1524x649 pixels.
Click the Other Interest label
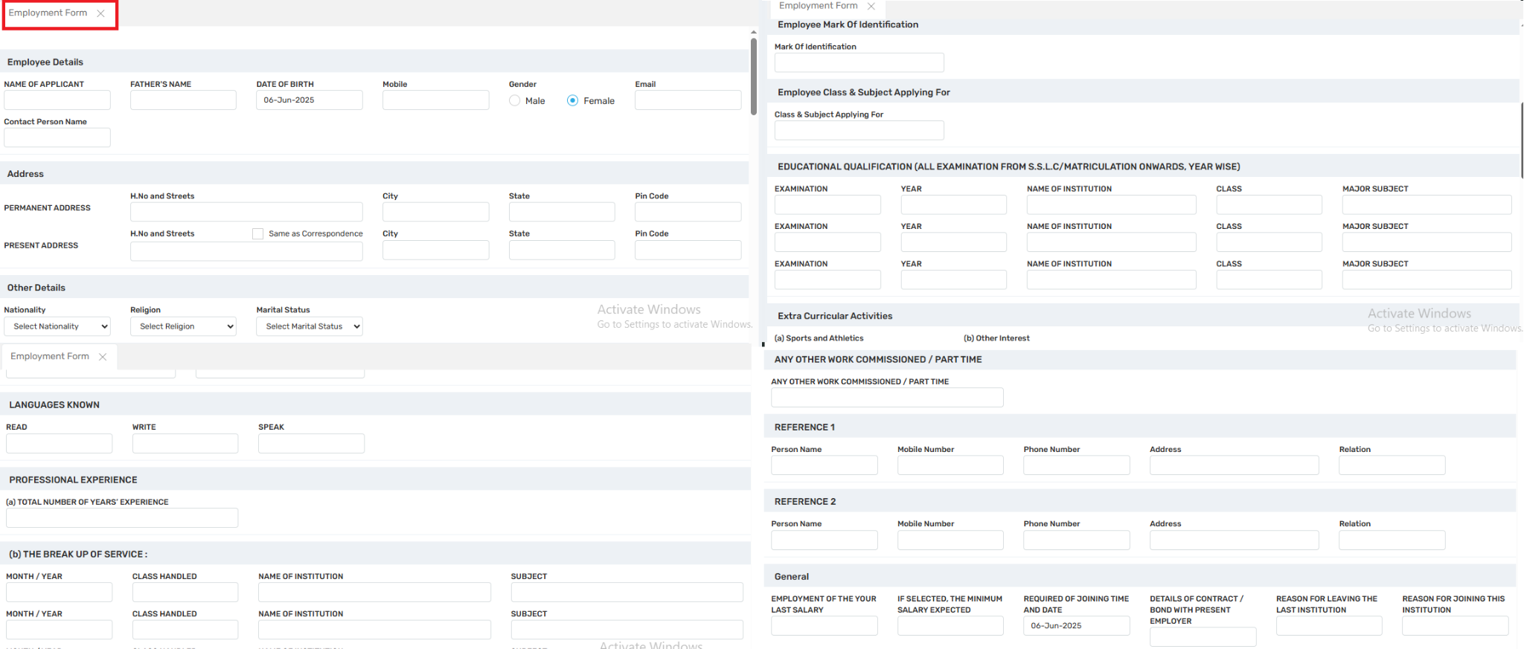996,338
